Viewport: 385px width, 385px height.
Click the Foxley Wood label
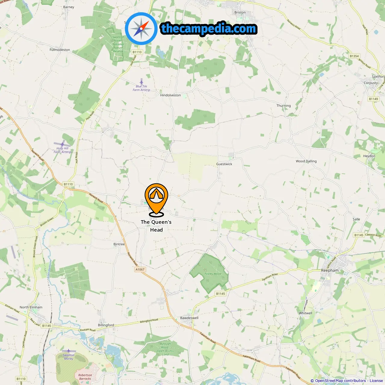[213, 274]
